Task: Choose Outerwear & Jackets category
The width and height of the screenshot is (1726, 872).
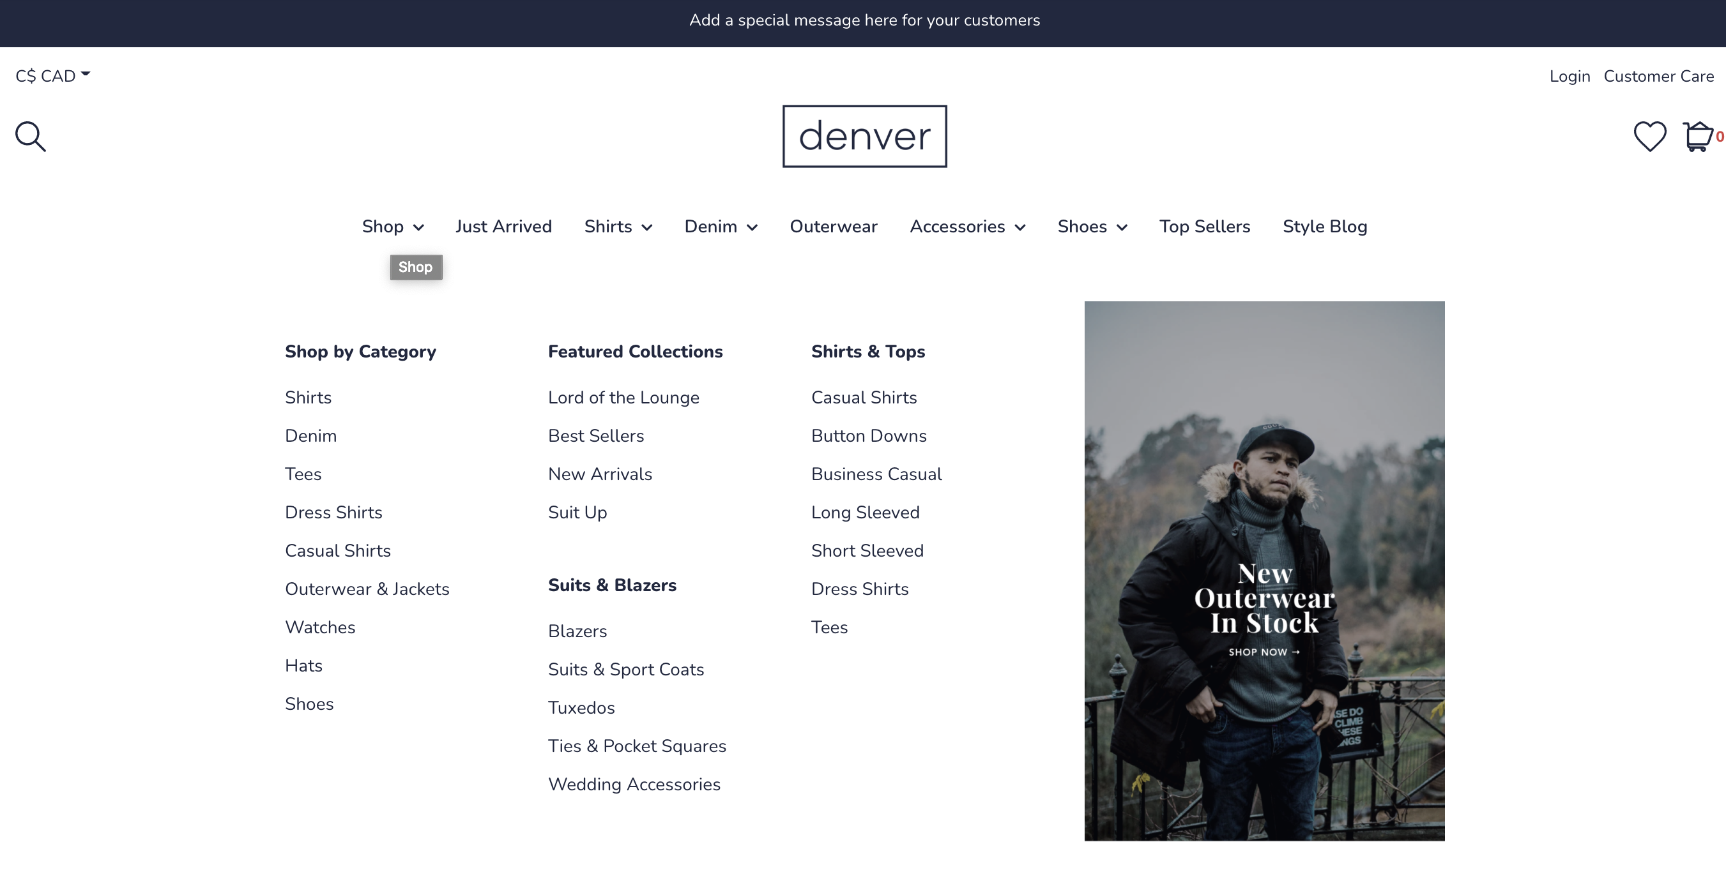Action: coord(367,589)
